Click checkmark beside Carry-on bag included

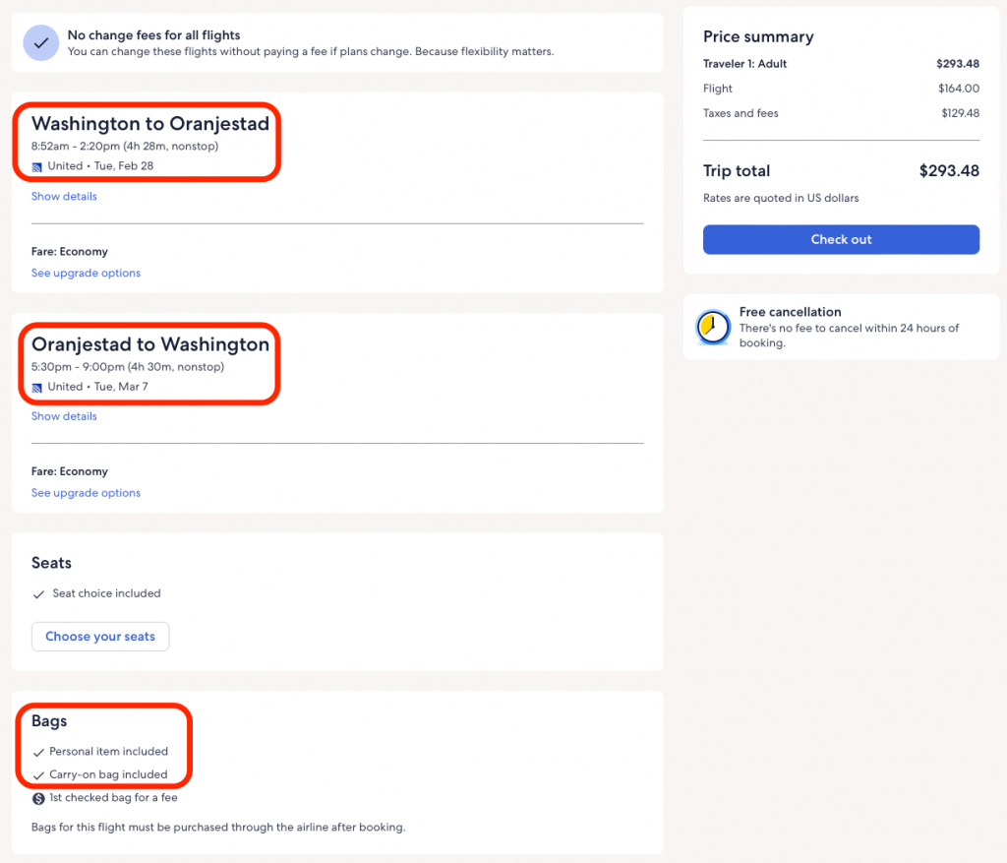(38, 774)
